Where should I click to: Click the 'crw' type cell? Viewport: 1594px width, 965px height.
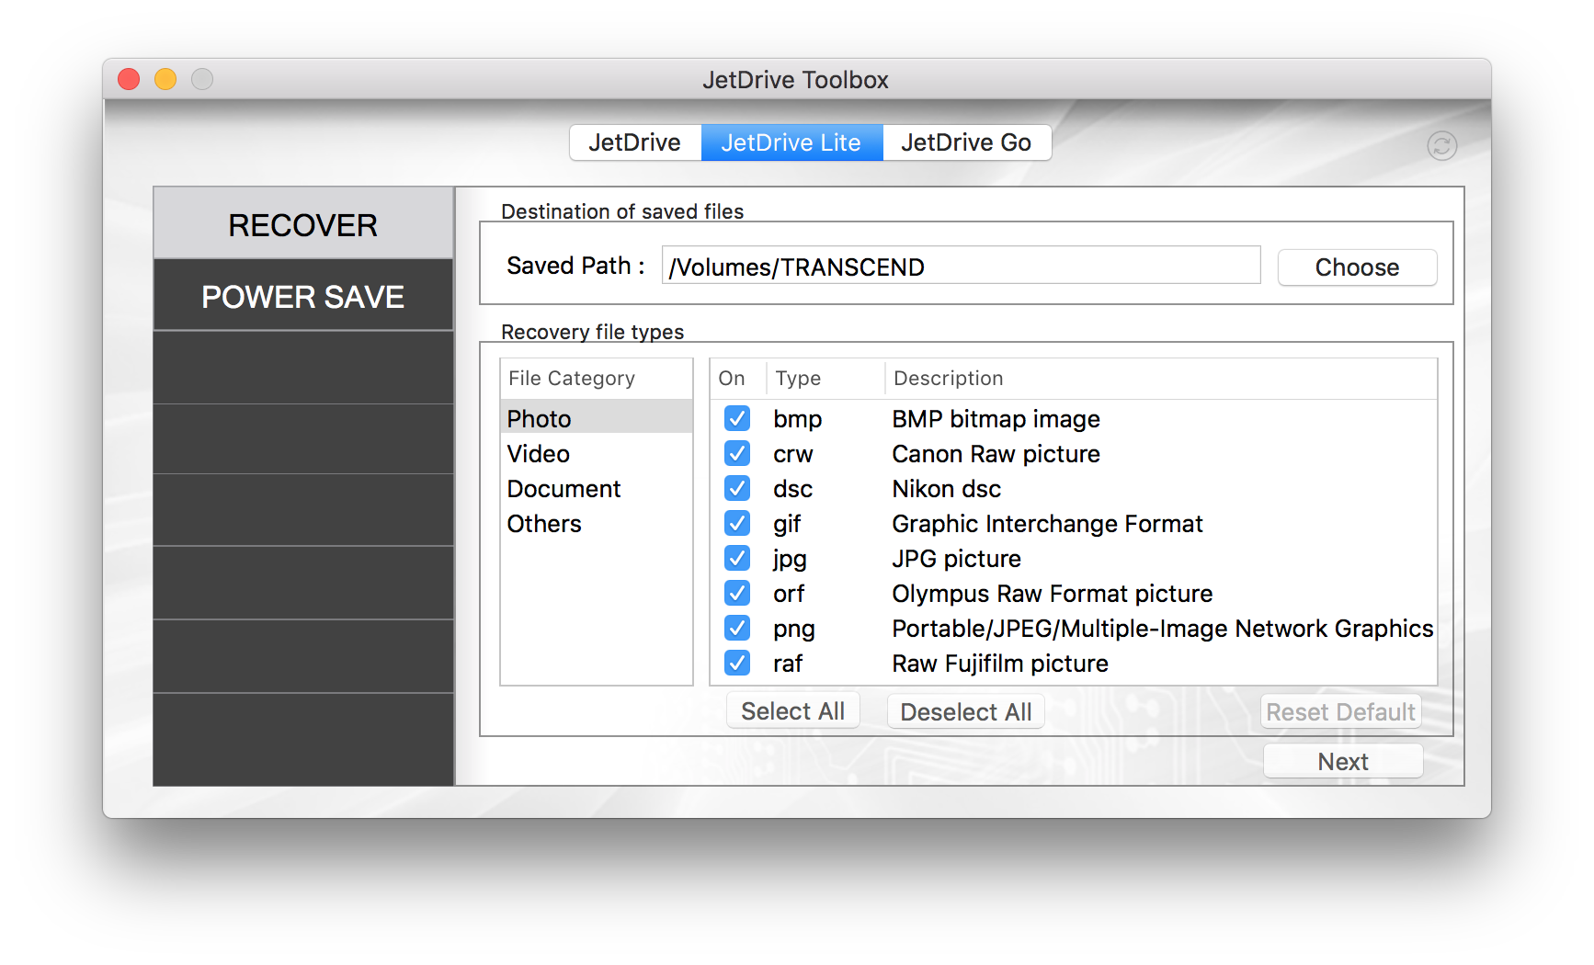coord(792,454)
